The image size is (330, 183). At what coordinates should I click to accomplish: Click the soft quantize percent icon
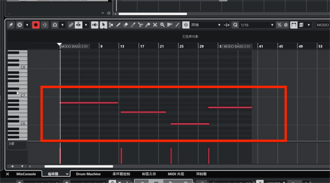coord(279,25)
